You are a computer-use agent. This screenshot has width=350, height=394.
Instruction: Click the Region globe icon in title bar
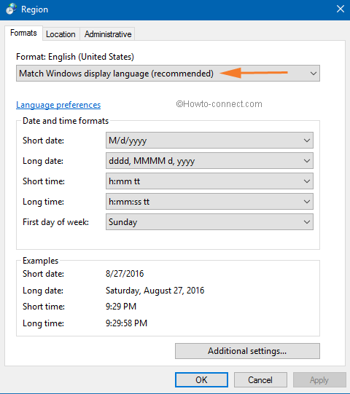(11, 9)
